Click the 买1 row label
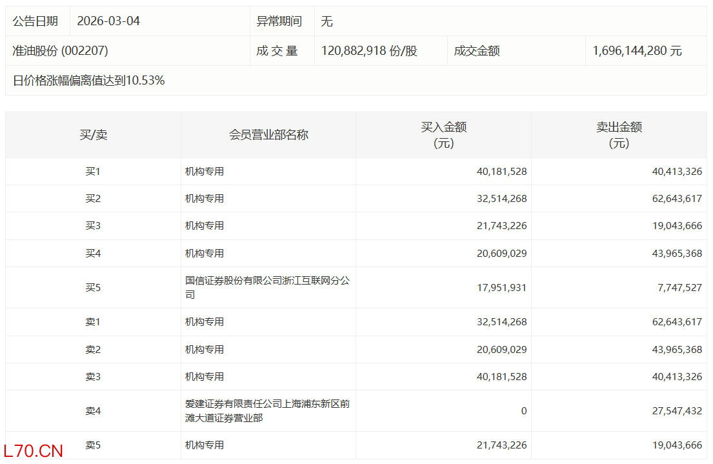This screenshot has width=713, height=464. 93,172
